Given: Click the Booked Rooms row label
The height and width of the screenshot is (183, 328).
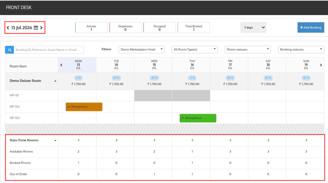Looking at the screenshot, I should pos(20,163).
